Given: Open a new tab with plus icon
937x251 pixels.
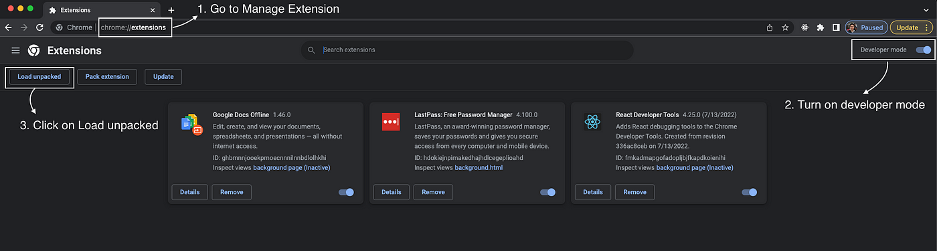Looking at the screenshot, I should (171, 10).
